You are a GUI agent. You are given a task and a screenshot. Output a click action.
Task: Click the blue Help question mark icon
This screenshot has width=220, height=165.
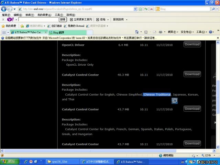click(x=211, y=32)
